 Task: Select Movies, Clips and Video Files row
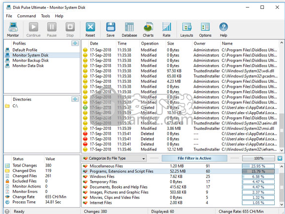[x=180, y=197]
